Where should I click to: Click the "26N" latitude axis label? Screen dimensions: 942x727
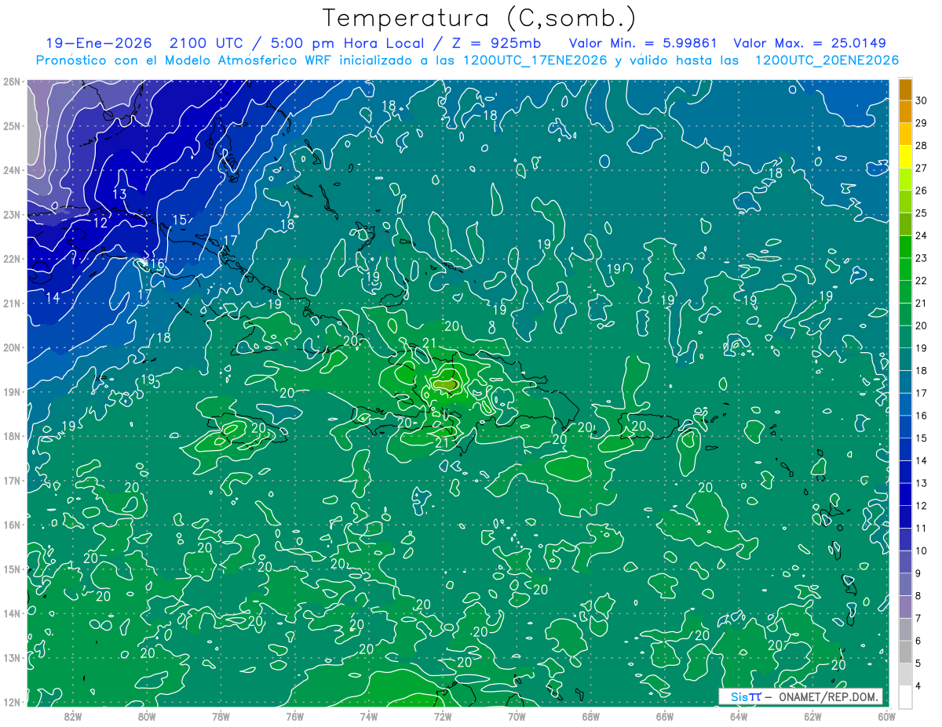pos(11,82)
